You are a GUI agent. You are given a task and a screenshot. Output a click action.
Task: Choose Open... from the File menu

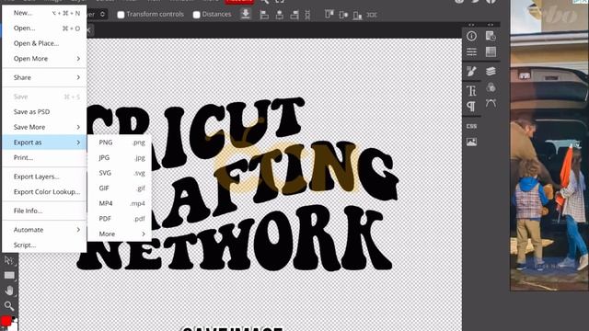(44, 29)
